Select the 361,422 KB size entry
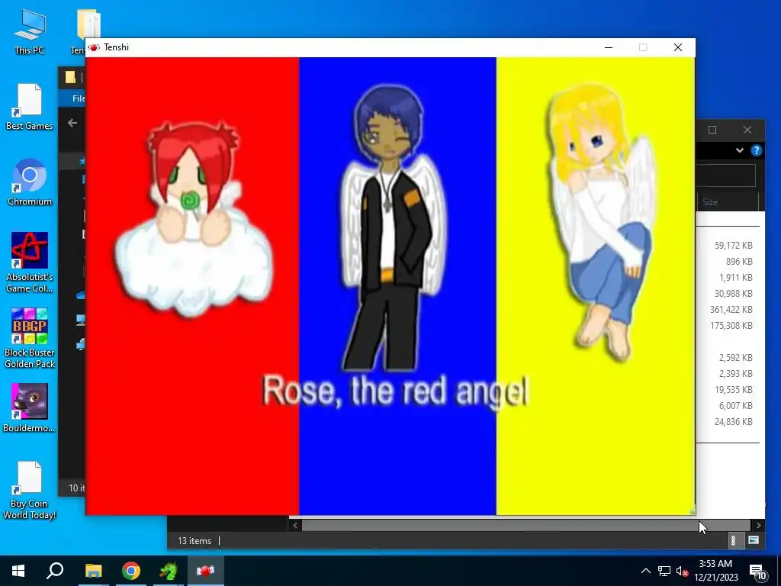The image size is (781, 586). (731, 310)
